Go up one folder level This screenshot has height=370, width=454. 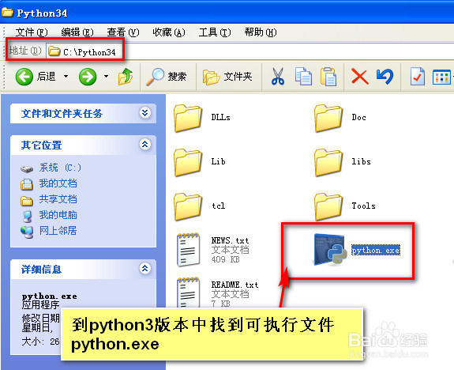click(x=126, y=77)
